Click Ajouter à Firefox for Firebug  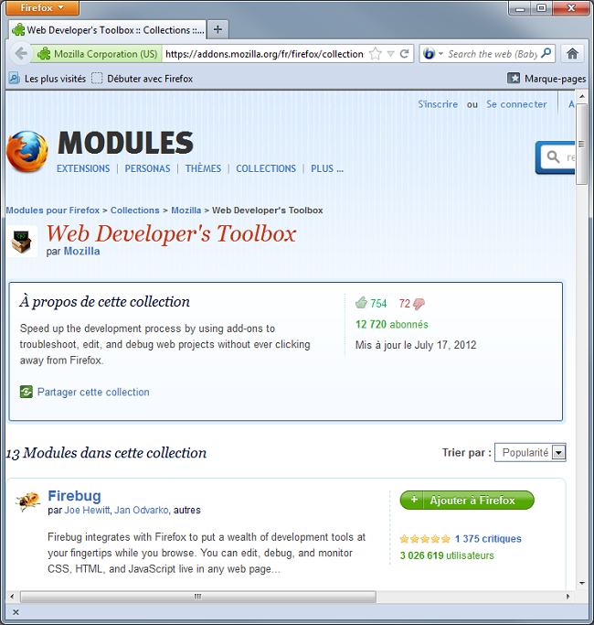pos(467,501)
